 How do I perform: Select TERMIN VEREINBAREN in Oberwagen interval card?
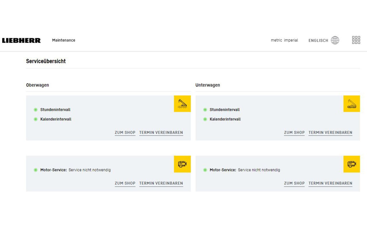(x=161, y=133)
